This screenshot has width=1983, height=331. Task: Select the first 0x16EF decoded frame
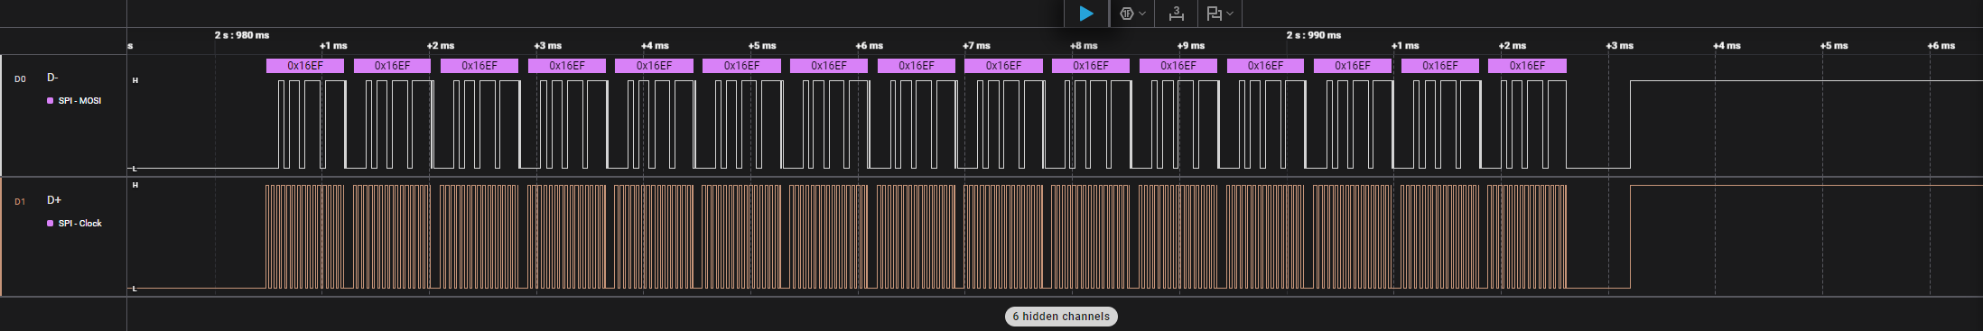305,66
